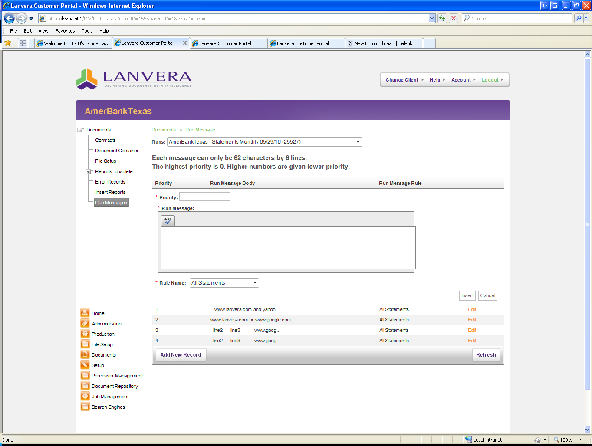Click the Cancel button
Screen dimensions: 592x446
pos(487,295)
